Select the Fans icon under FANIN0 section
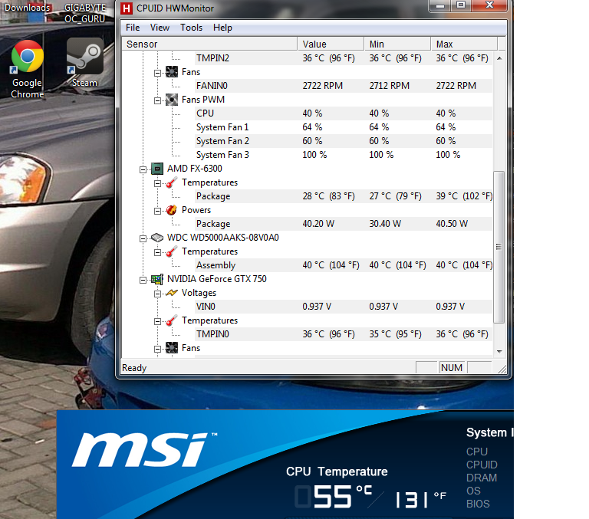The image size is (589, 519). 172,72
